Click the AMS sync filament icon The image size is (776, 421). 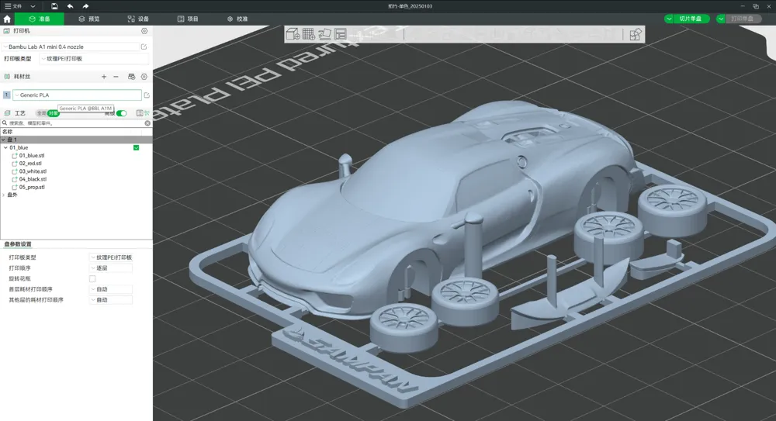coord(131,77)
